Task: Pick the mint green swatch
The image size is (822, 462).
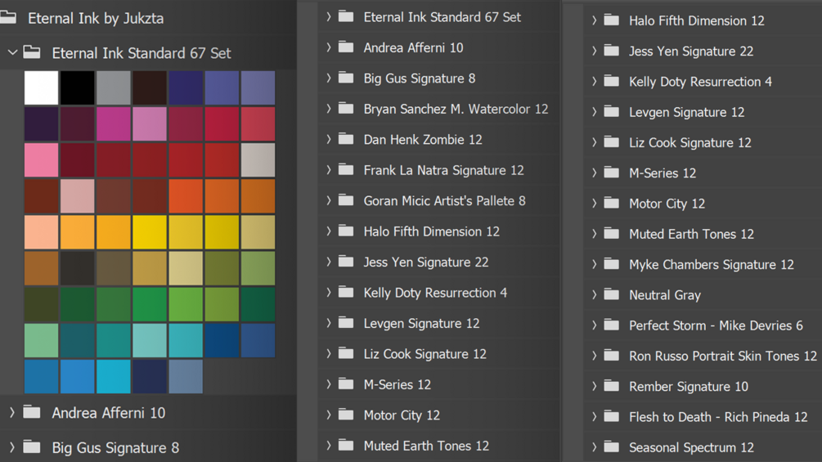Action: click(42, 340)
